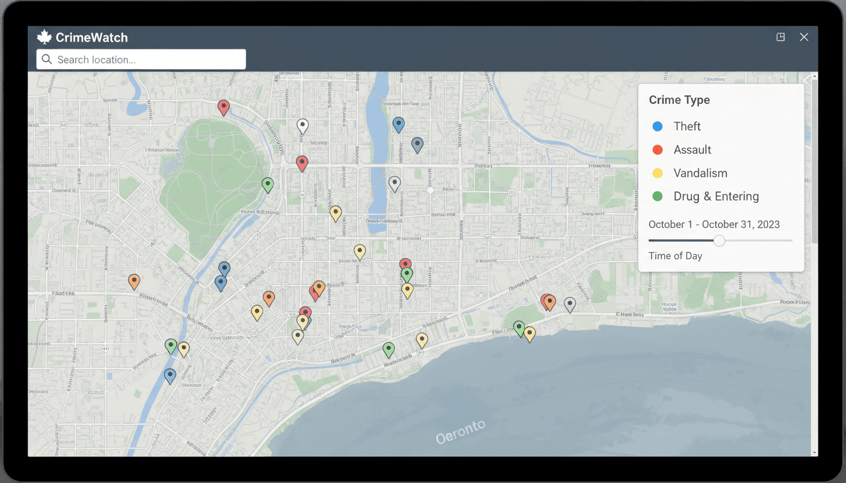Click the green pin near the waterfront
This screenshot has width=846, height=483.
tap(519, 328)
